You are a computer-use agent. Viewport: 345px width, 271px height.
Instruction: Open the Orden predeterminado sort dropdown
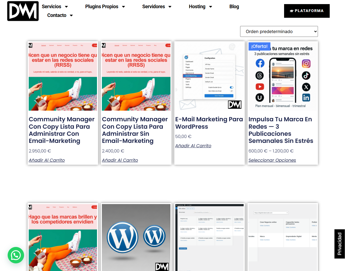click(x=279, y=31)
